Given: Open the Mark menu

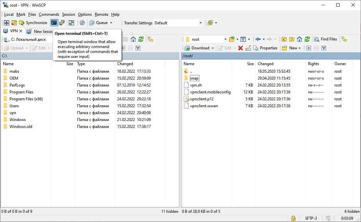Looking at the screenshot, I should click(21, 14).
